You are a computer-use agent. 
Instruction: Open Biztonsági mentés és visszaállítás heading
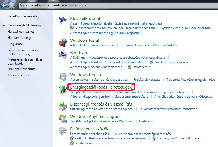coord(101,104)
